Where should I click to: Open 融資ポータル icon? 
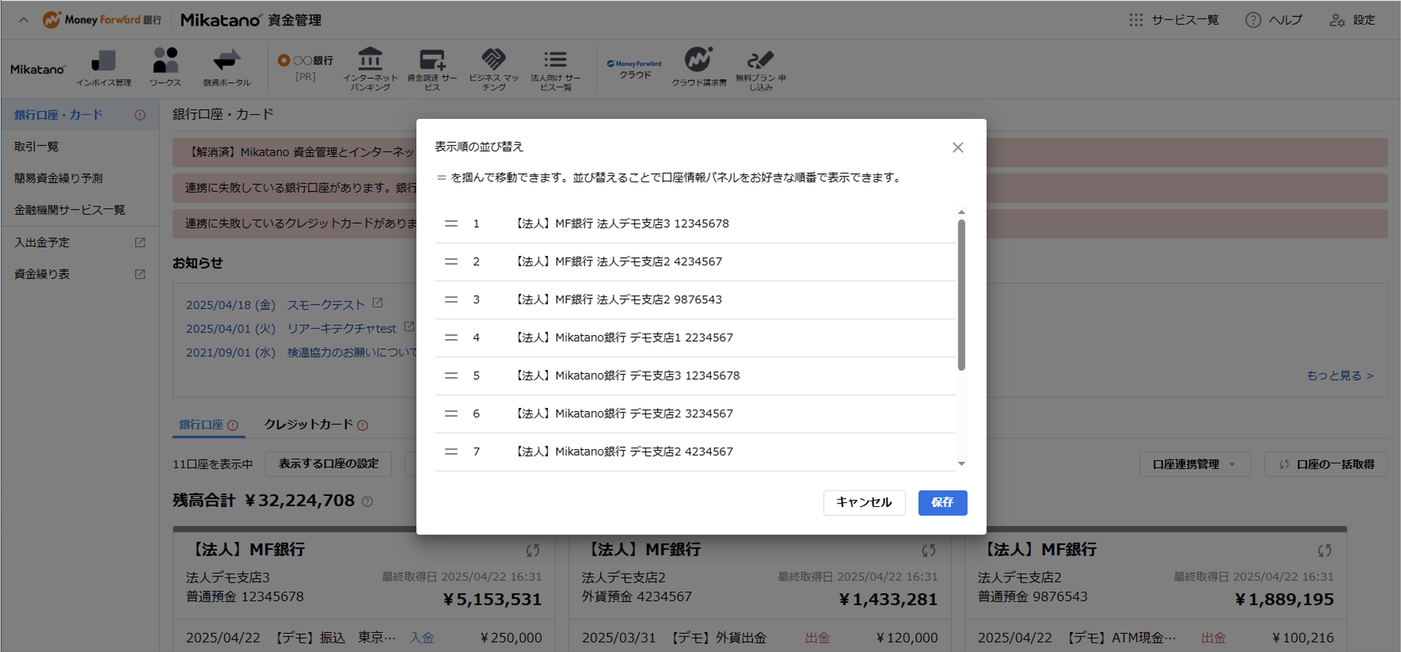point(226,68)
